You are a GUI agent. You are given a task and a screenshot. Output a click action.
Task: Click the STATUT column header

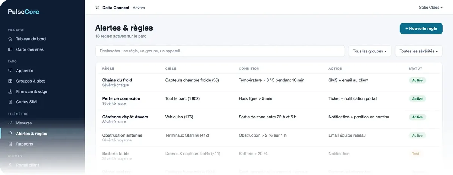point(416,69)
